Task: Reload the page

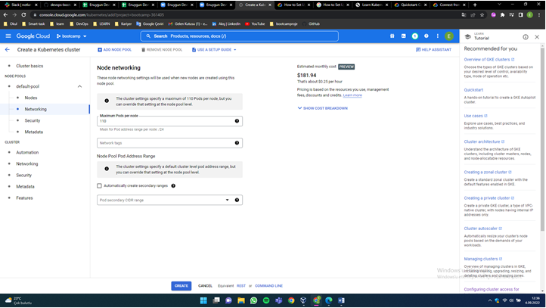Action: [23, 15]
